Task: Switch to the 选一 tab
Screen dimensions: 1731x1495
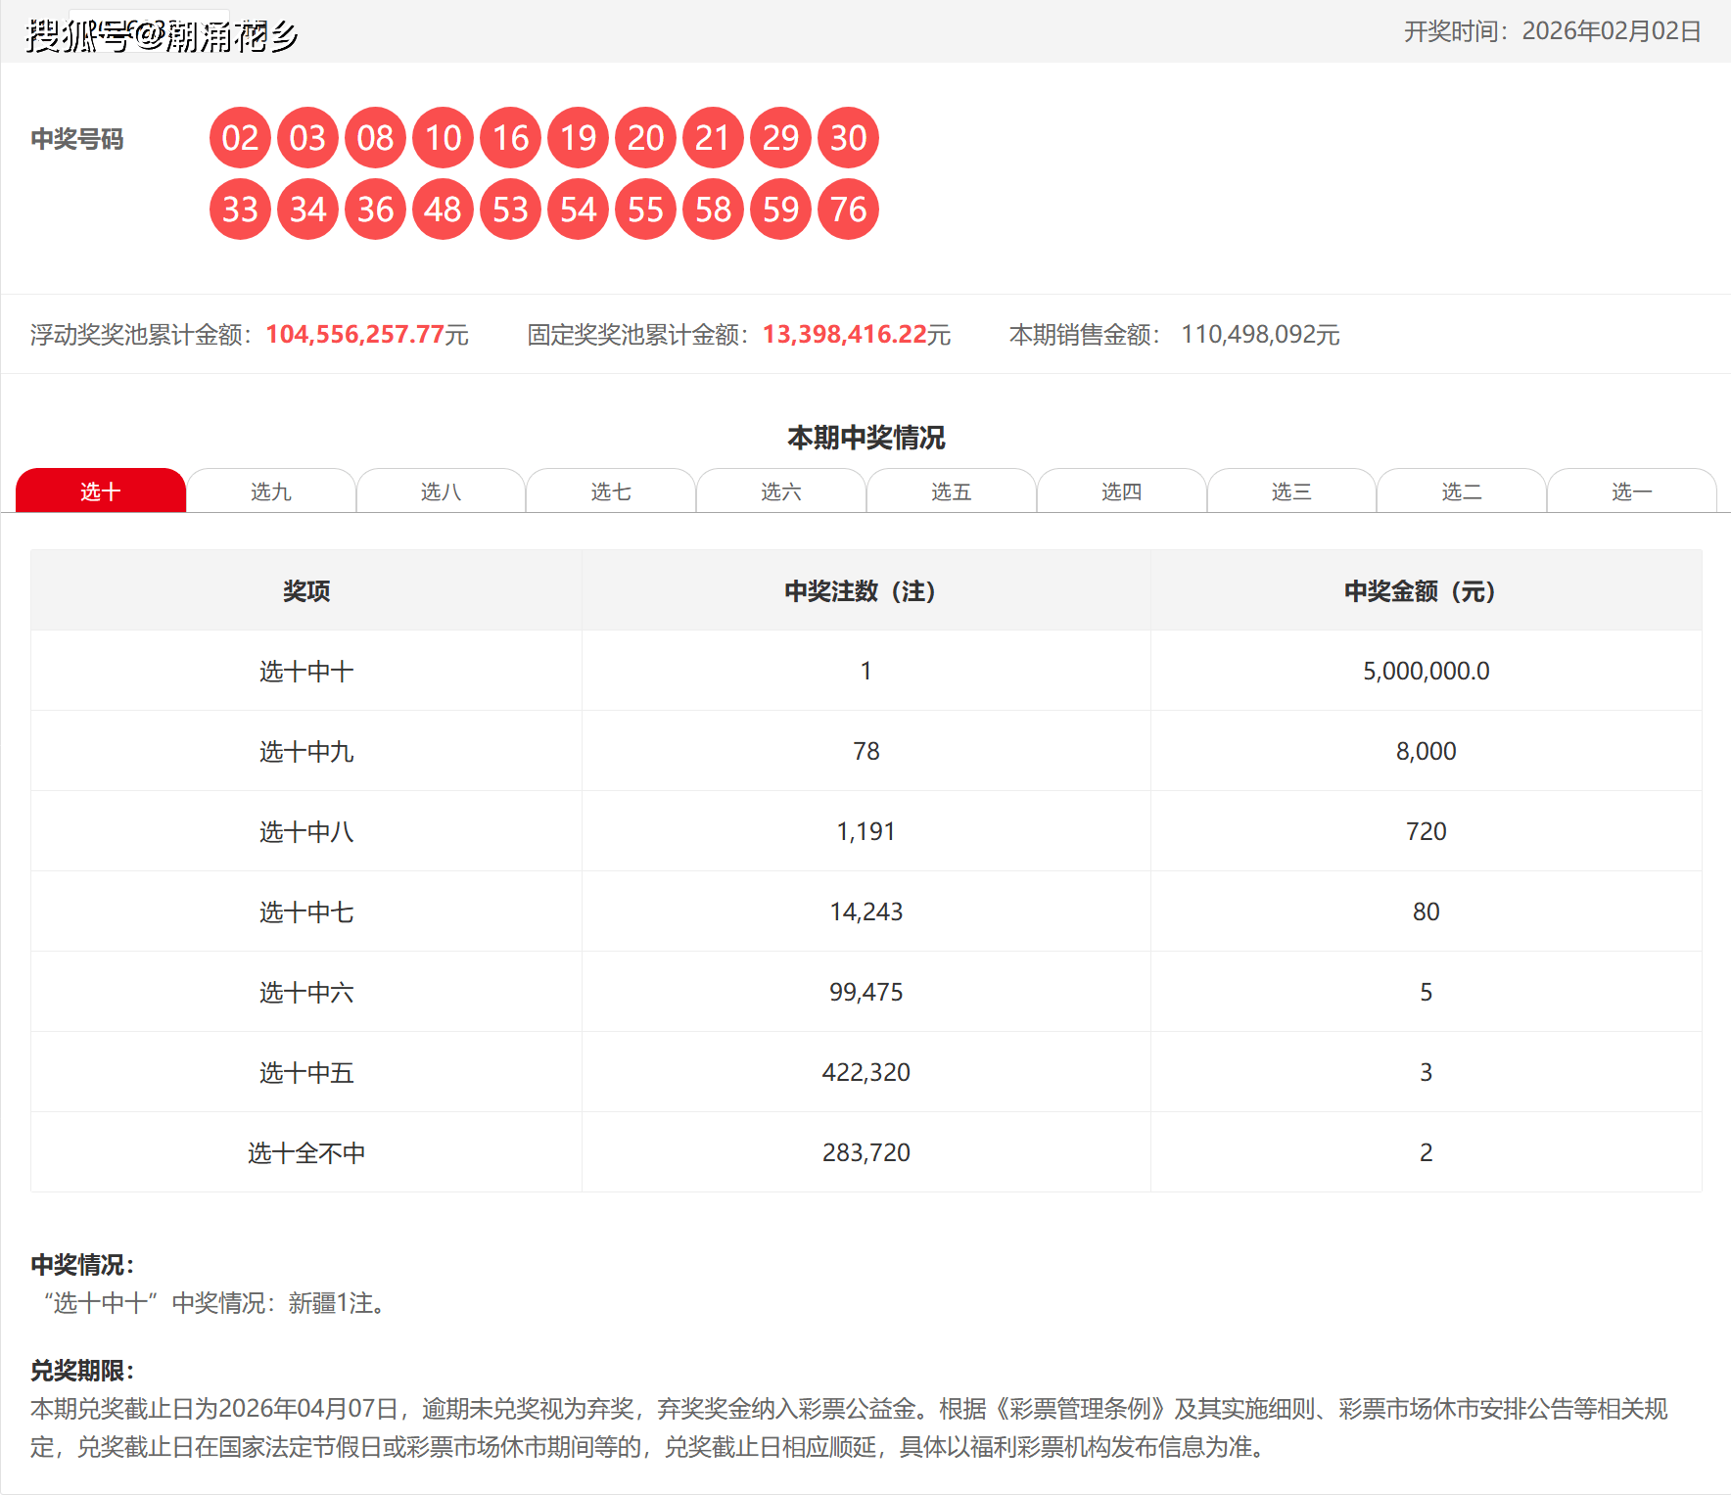Action: (1630, 491)
